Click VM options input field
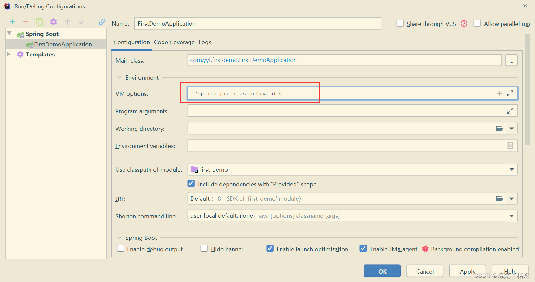 352,93
